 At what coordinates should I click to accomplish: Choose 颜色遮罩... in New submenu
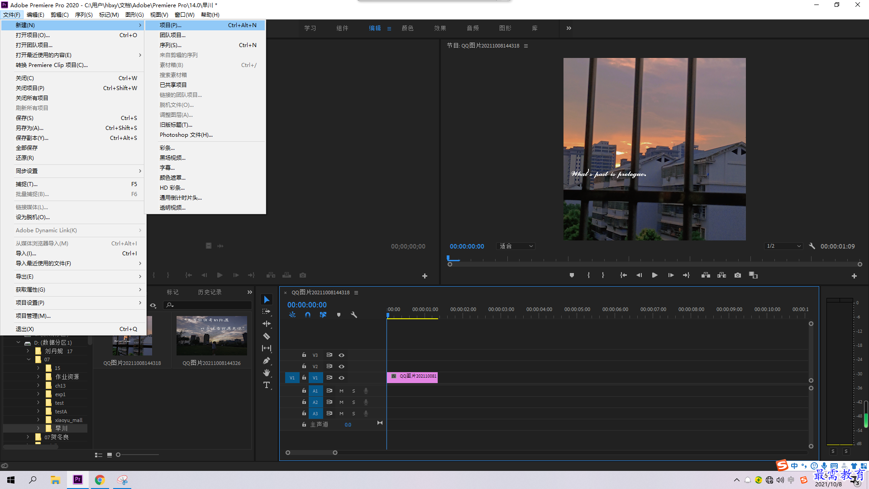coord(205,178)
